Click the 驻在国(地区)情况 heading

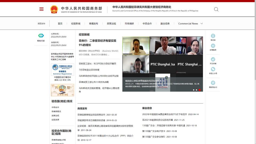pos(62,101)
